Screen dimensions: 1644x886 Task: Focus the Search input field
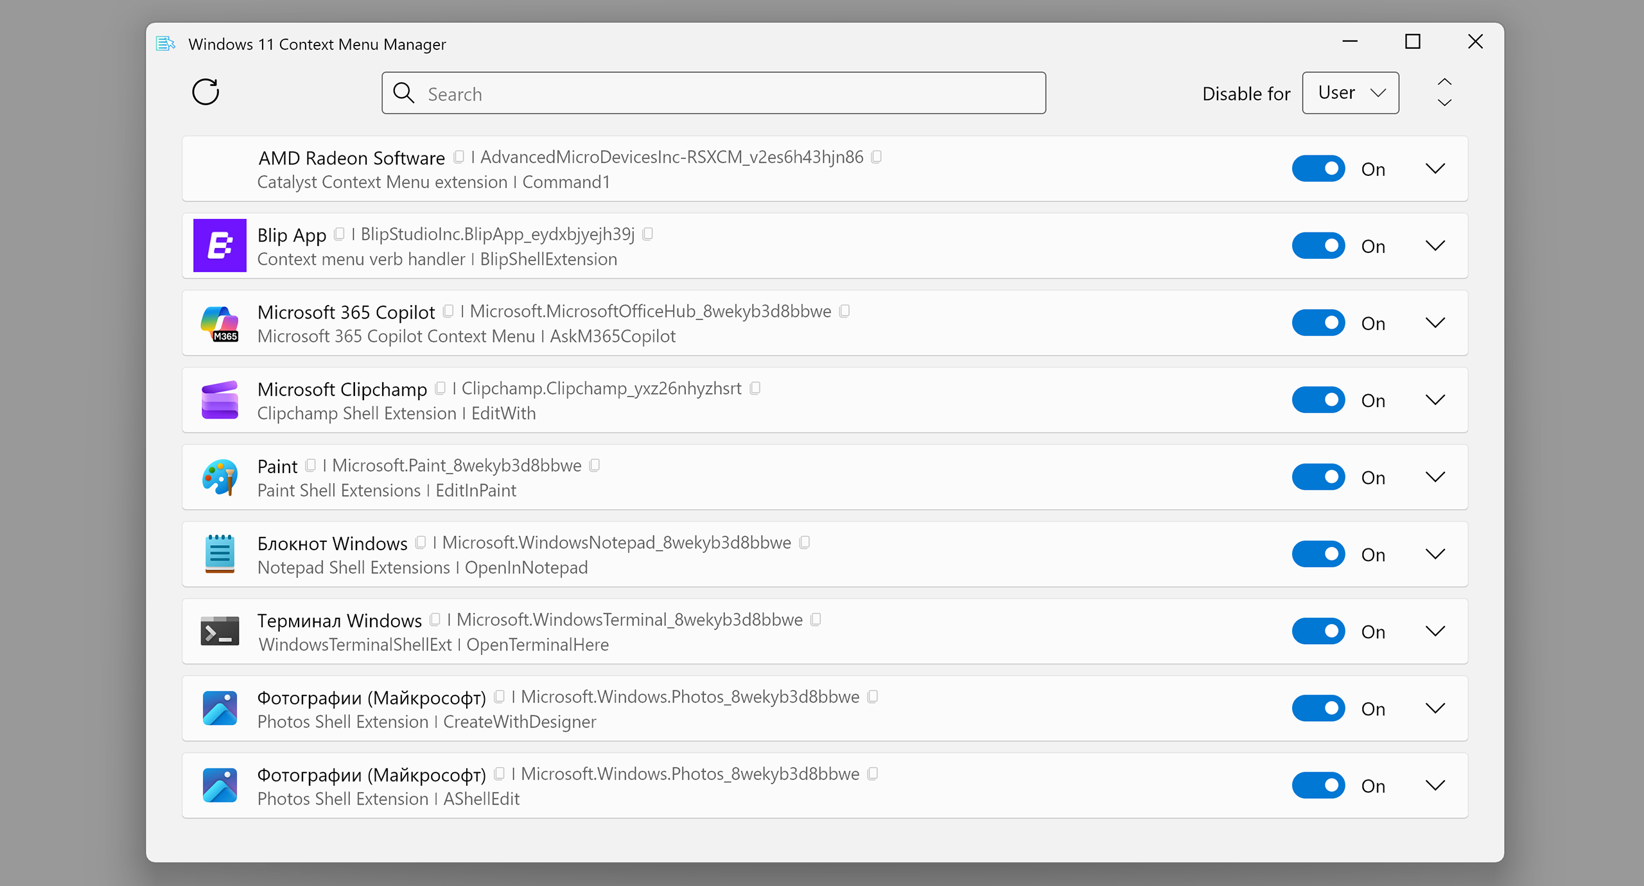coord(713,93)
